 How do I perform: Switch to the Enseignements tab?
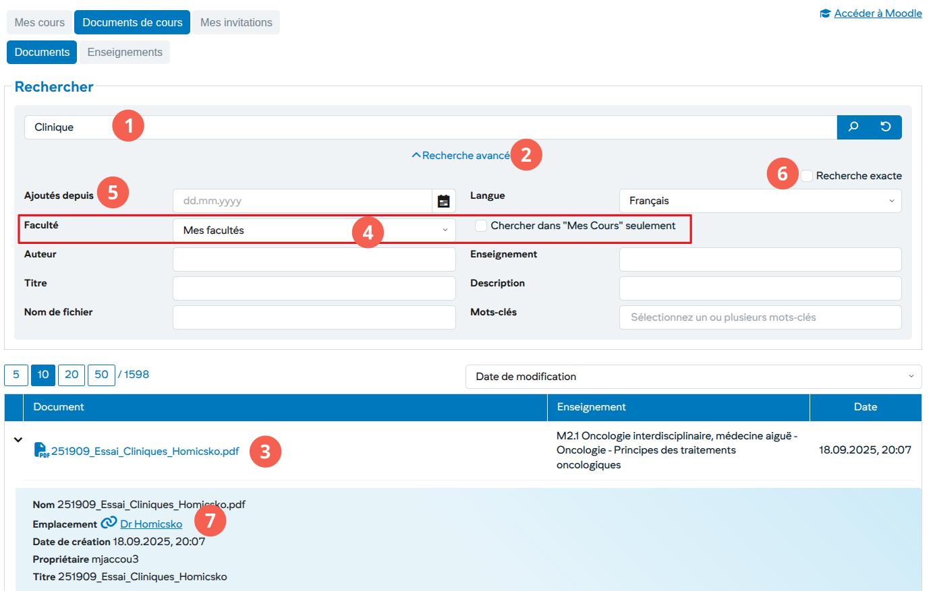[125, 52]
